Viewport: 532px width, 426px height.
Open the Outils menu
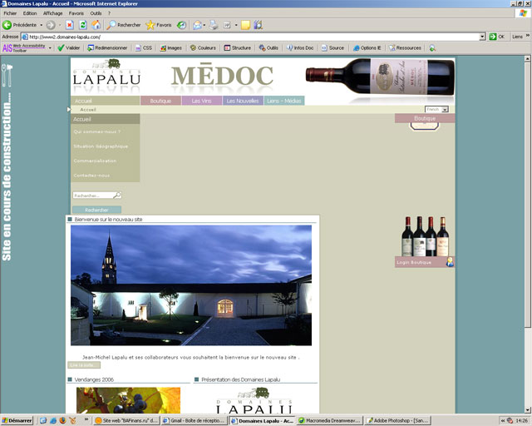[96, 13]
